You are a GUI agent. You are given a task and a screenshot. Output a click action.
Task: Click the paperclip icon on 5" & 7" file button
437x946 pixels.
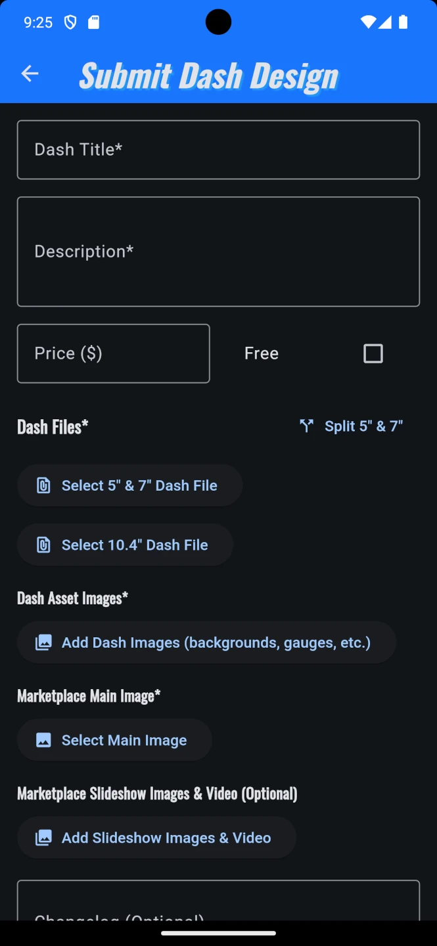click(x=43, y=485)
